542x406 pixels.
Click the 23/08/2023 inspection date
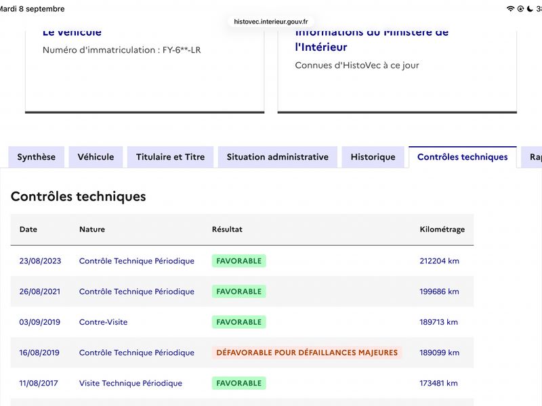[x=40, y=261]
